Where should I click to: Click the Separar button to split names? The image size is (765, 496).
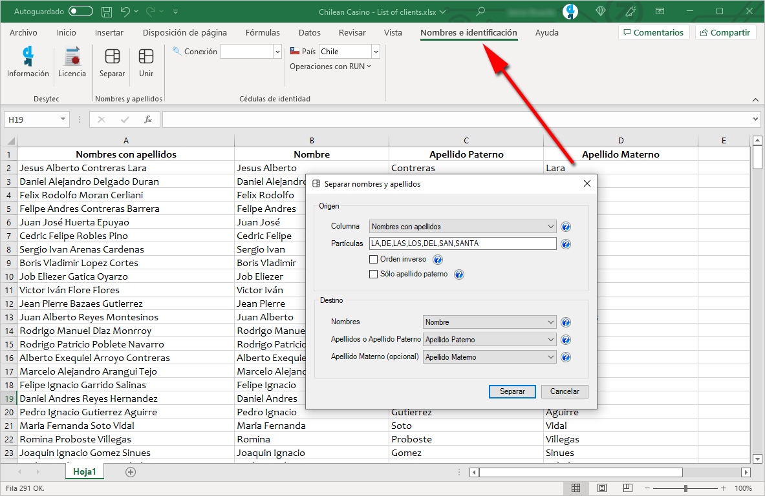tap(512, 391)
